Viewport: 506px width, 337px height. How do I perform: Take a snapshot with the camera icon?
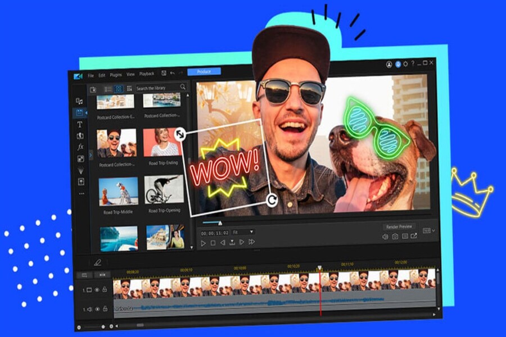395,236
